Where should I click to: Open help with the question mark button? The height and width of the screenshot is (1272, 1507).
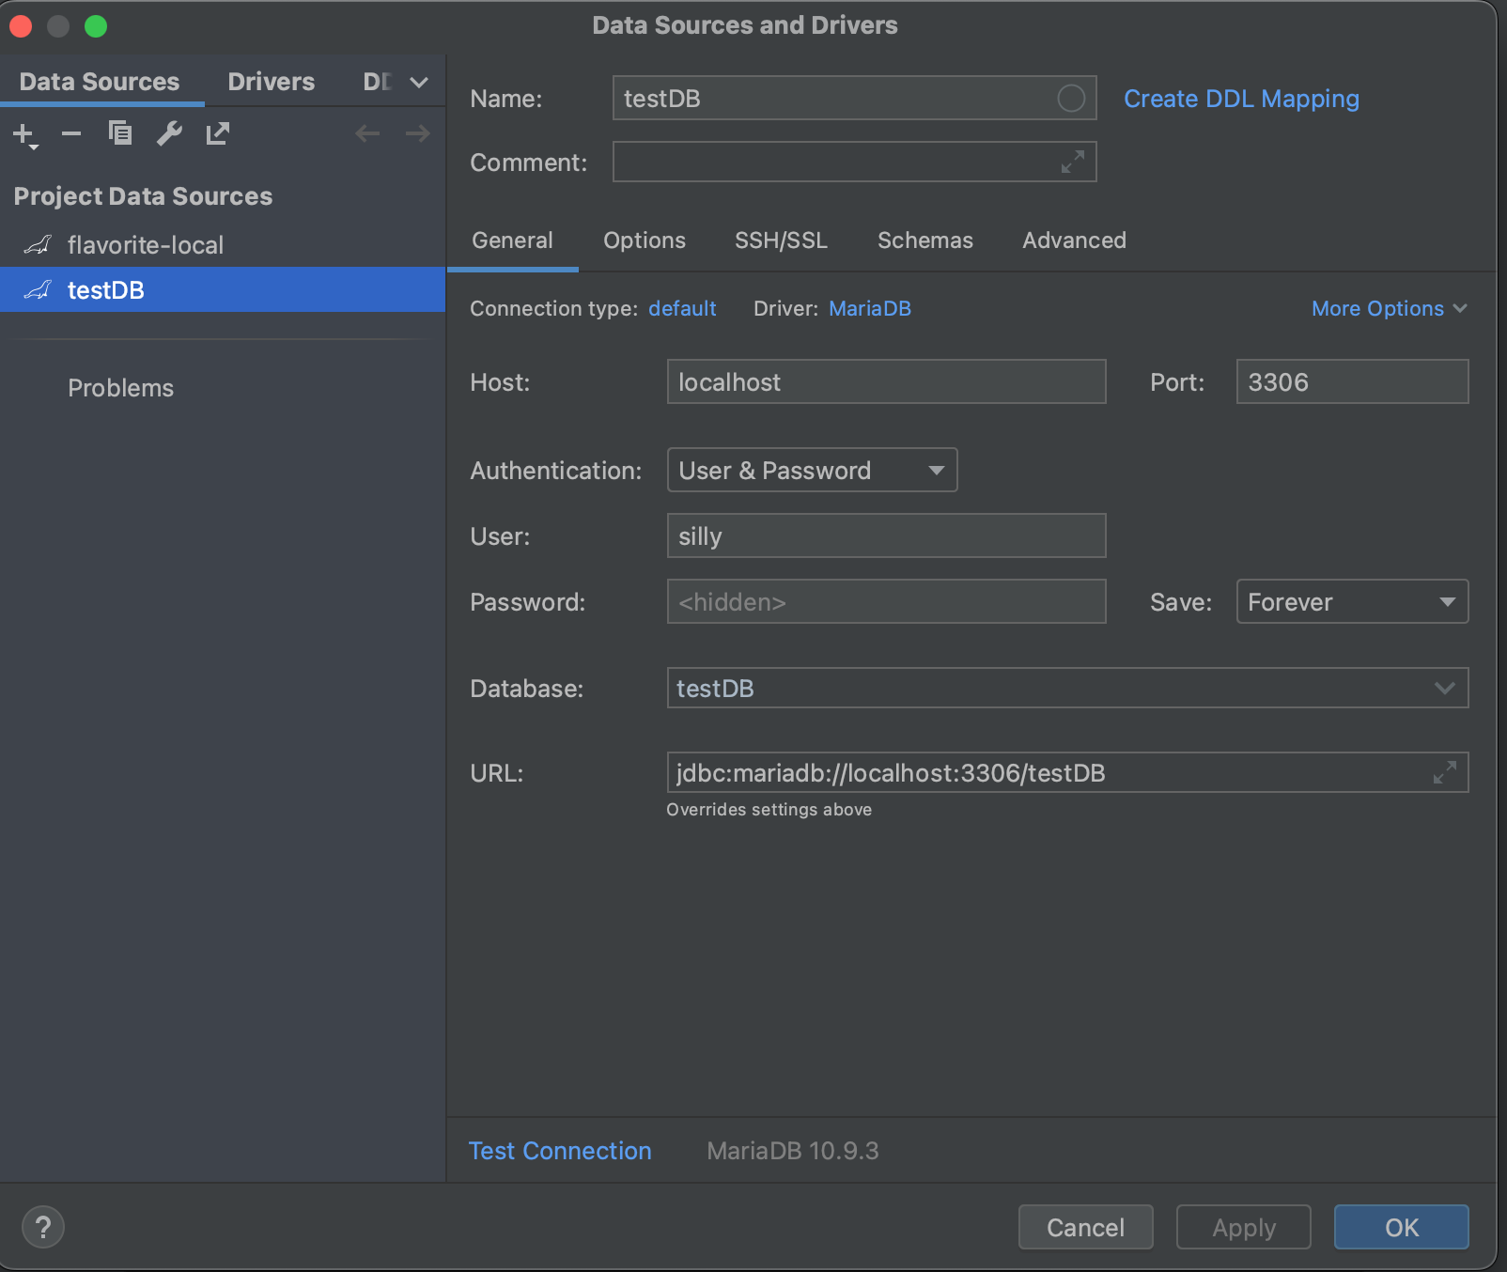[43, 1227]
